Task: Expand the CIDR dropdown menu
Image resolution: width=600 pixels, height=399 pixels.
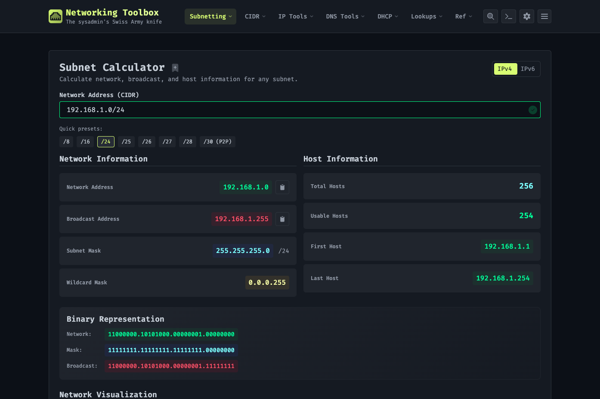Action: click(x=255, y=16)
